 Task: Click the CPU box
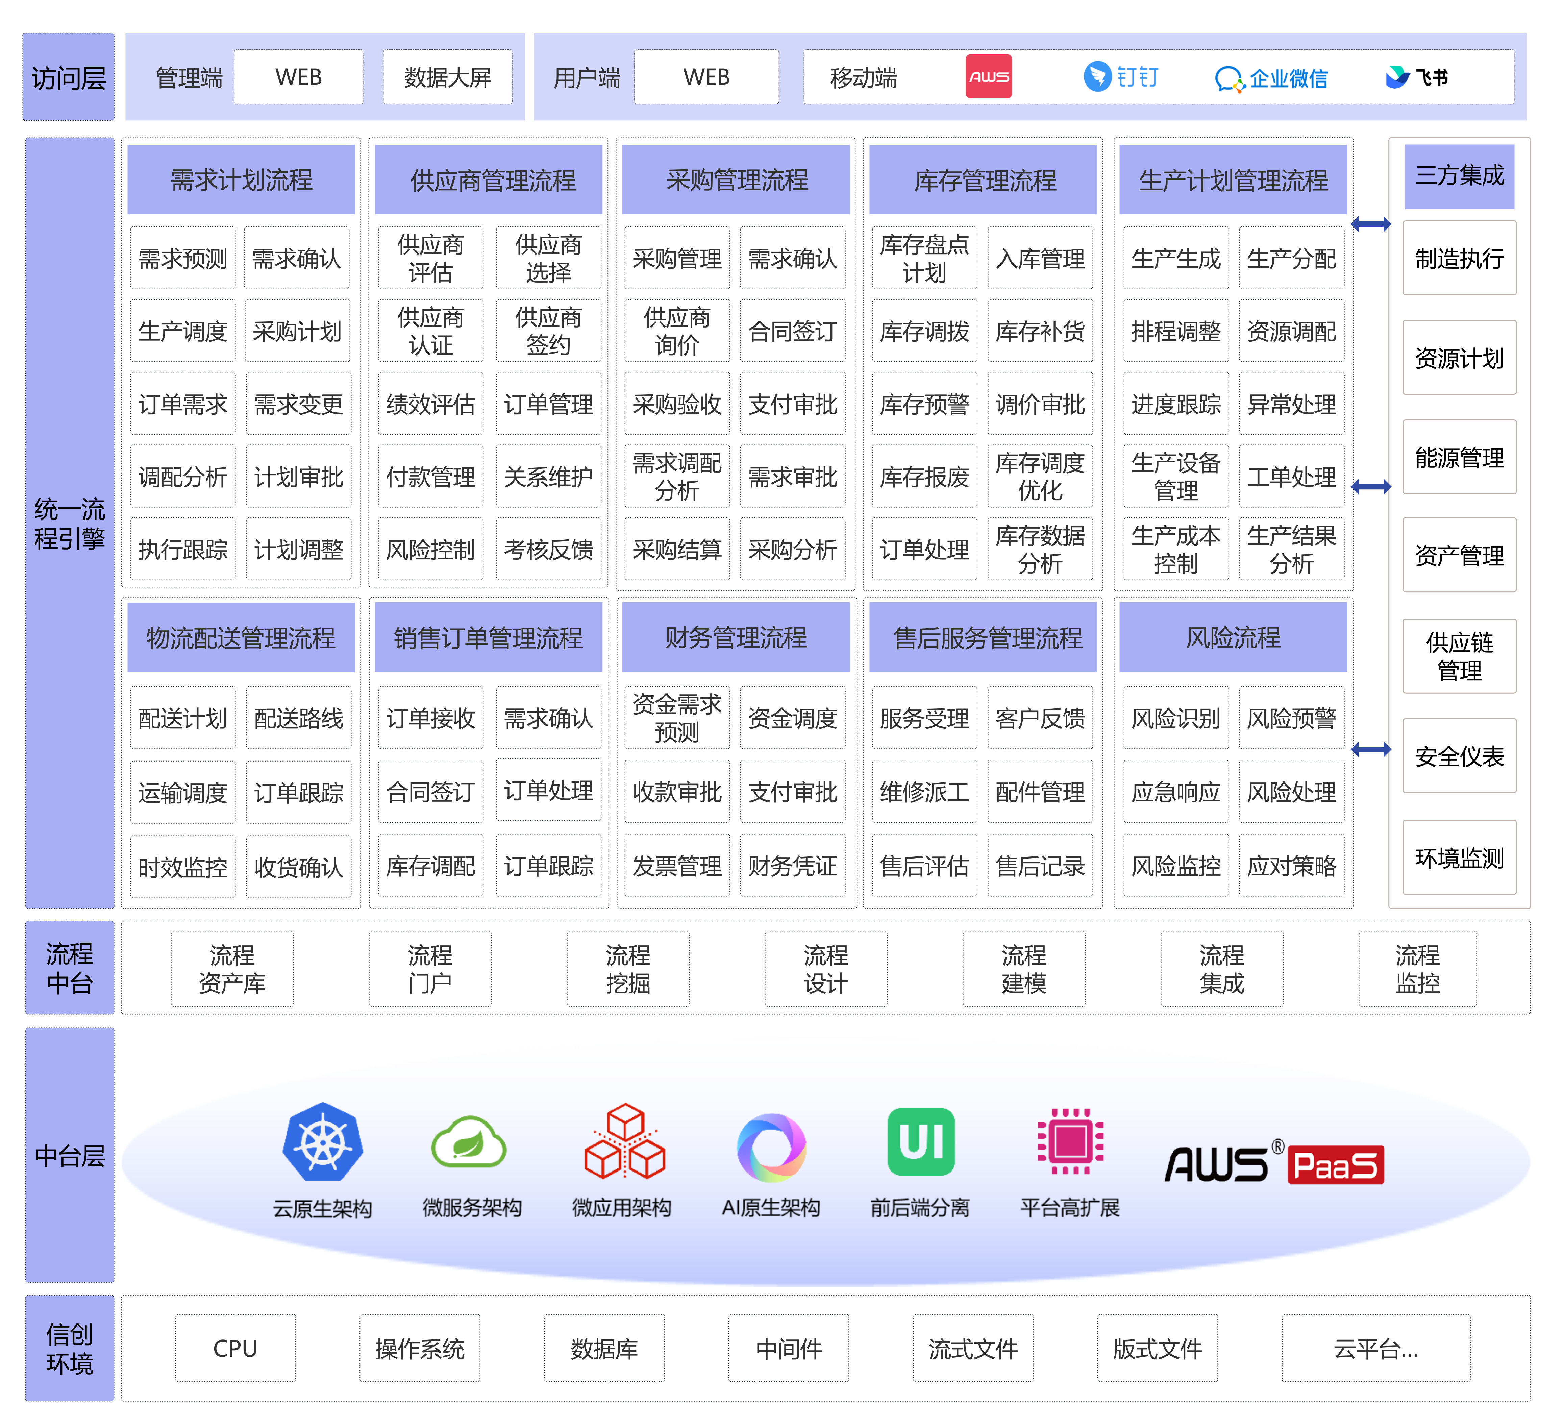(235, 1348)
